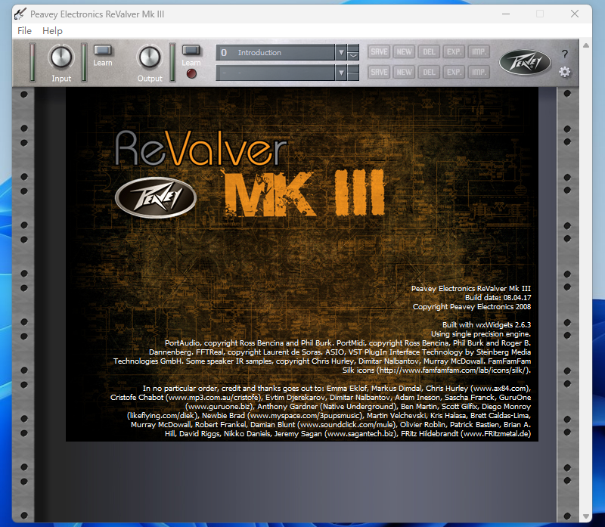Image resolution: width=605 pixels, height=527 pixels.
Task: Click top-row IMP. button
Action: [479, 51]
